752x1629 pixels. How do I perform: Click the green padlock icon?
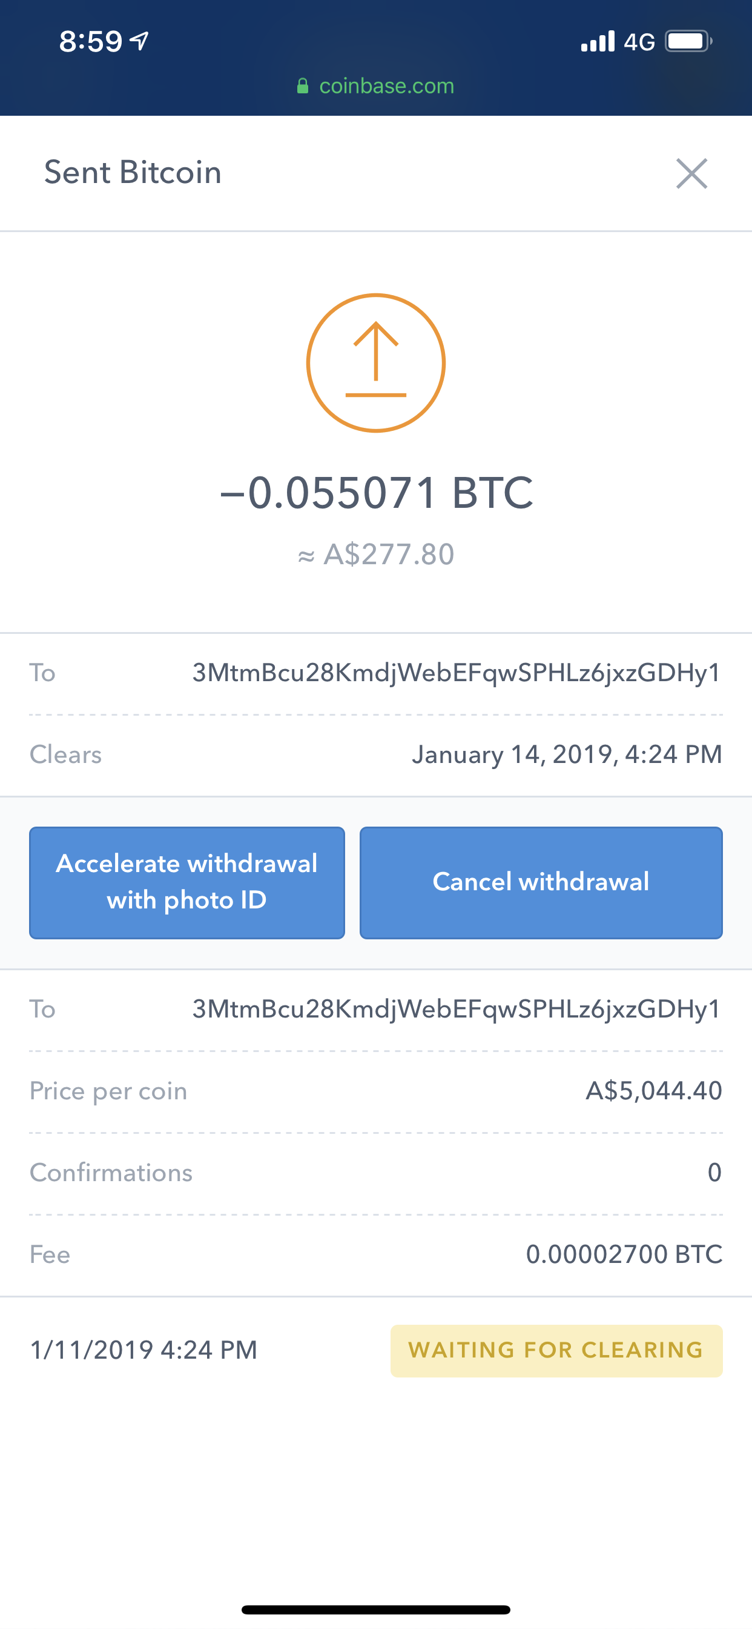tap(303, 86)
